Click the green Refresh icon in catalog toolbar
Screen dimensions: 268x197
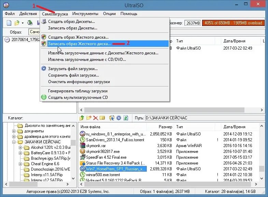(126, 118)
